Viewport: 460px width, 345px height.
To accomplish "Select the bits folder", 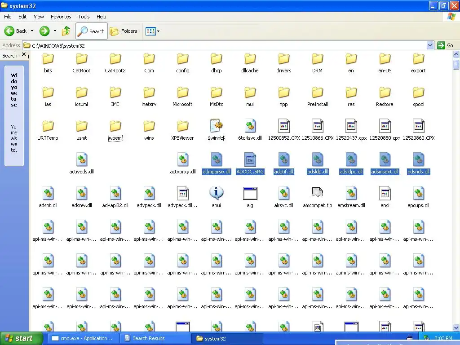I will (x=48, y=63).
